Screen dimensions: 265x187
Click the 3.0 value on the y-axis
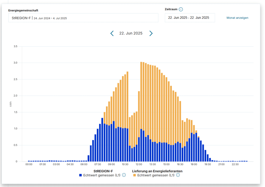(x=15, y=63)
